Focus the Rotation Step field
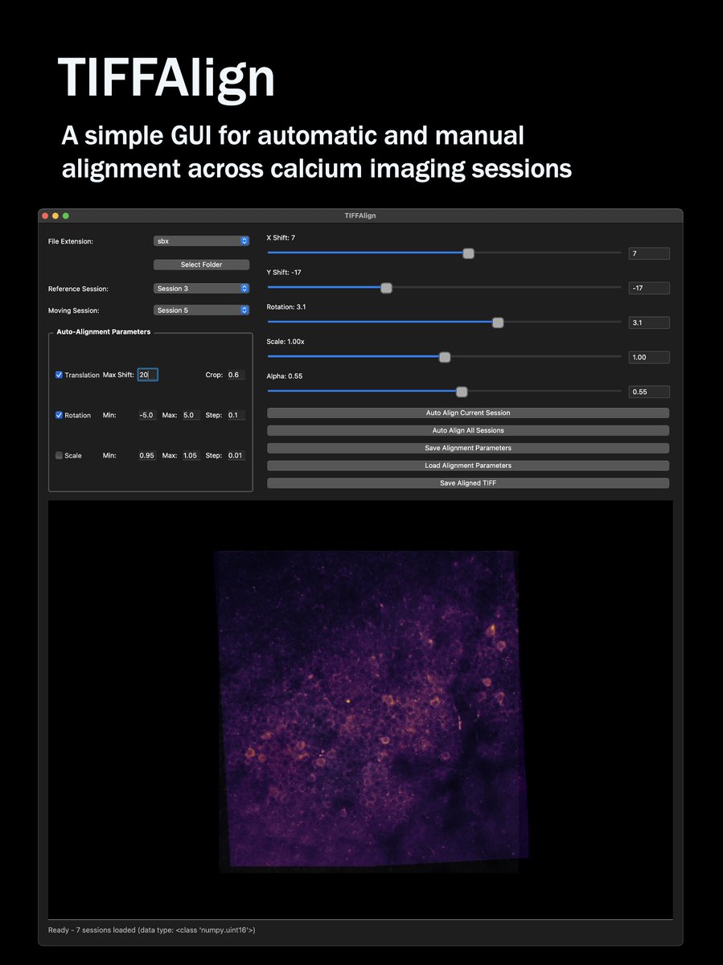 (236, 415)
